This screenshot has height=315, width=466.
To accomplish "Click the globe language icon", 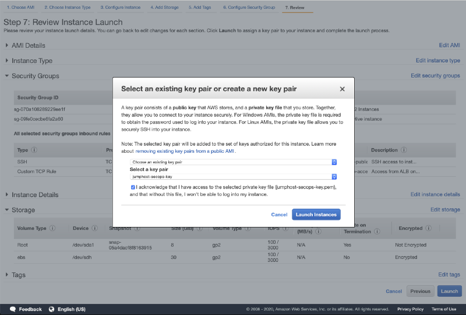I will 51,309.
